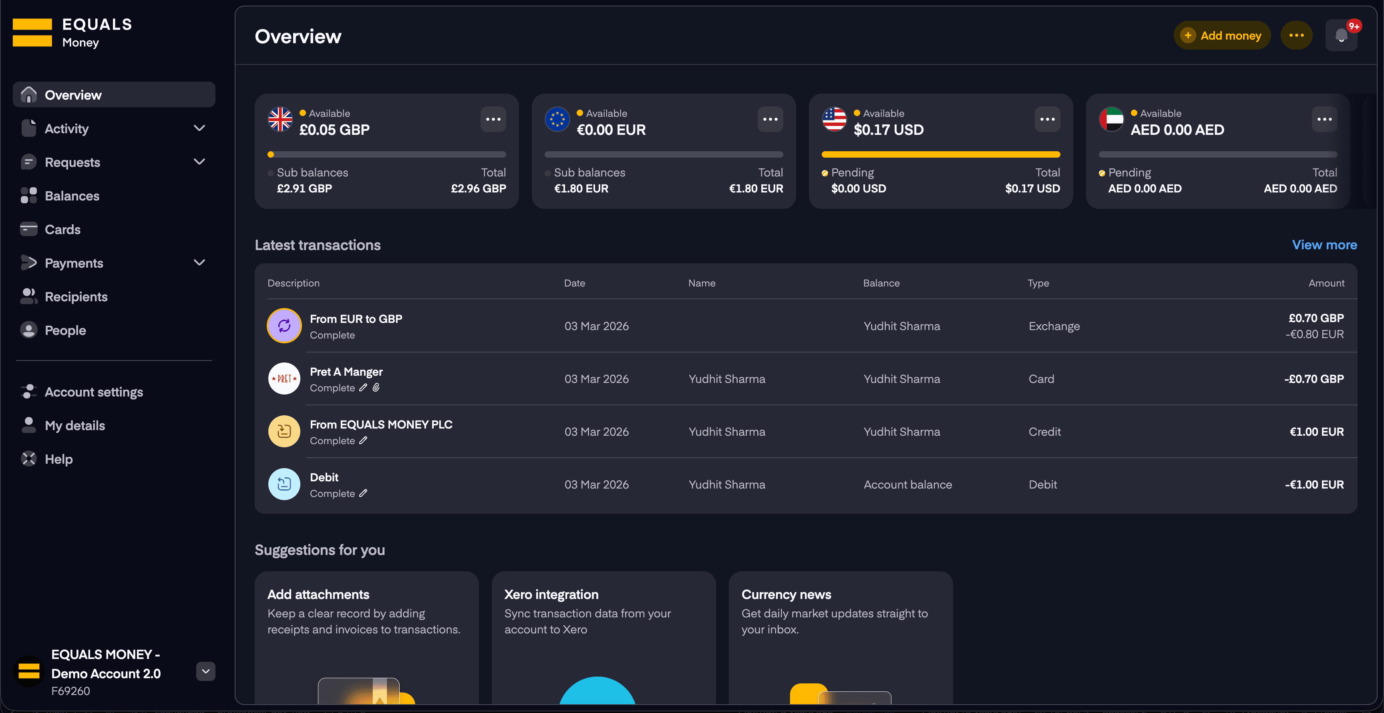Click the EUR to GBP exchange icon

(x=284, y=325)
